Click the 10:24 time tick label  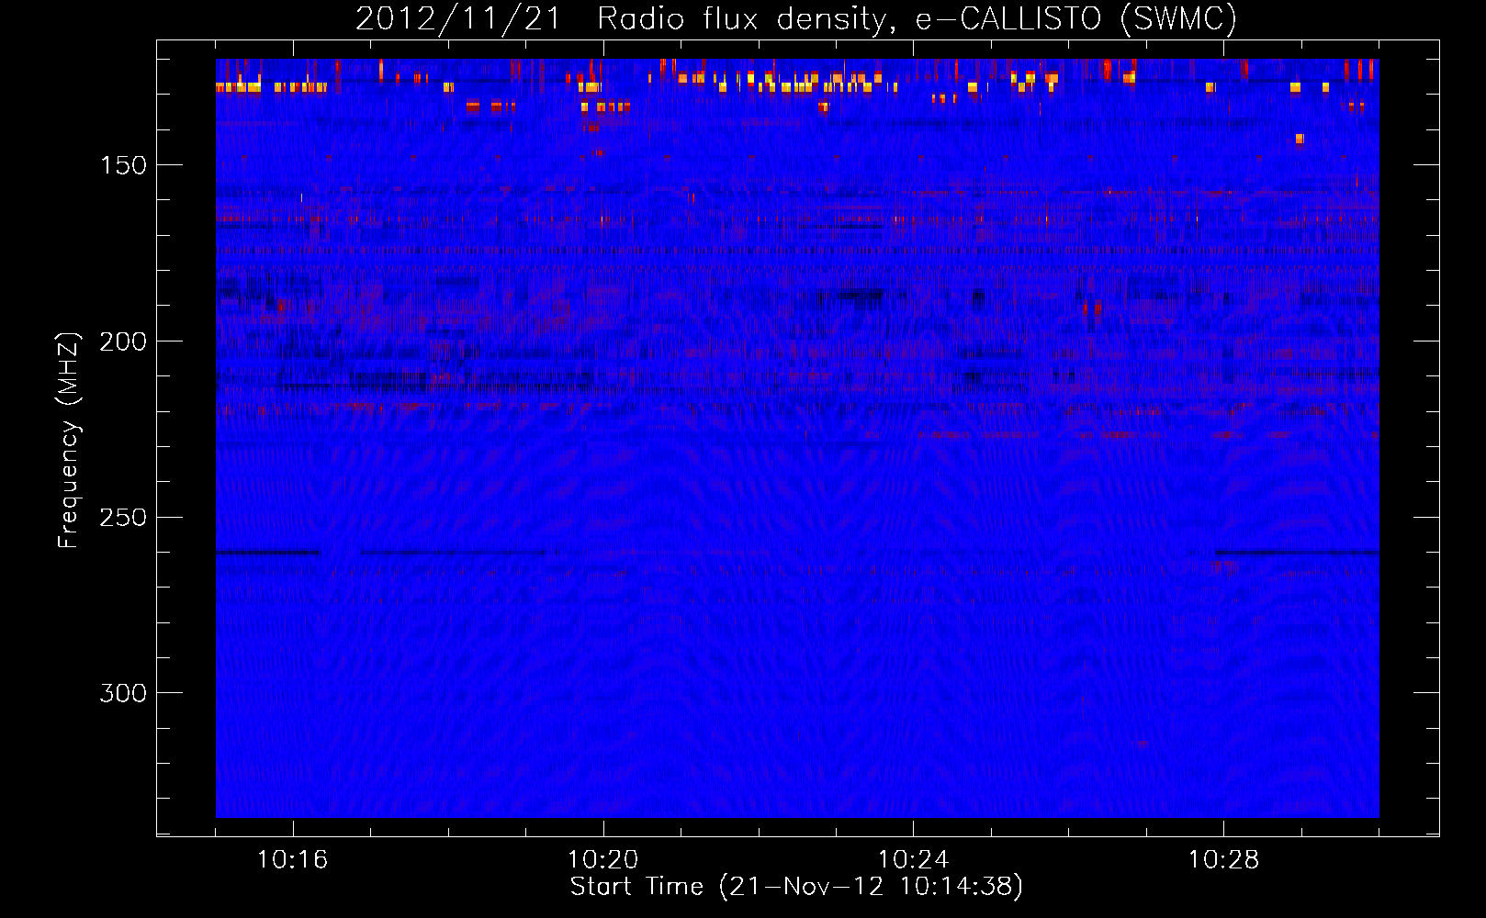click(x=914, y=860)
